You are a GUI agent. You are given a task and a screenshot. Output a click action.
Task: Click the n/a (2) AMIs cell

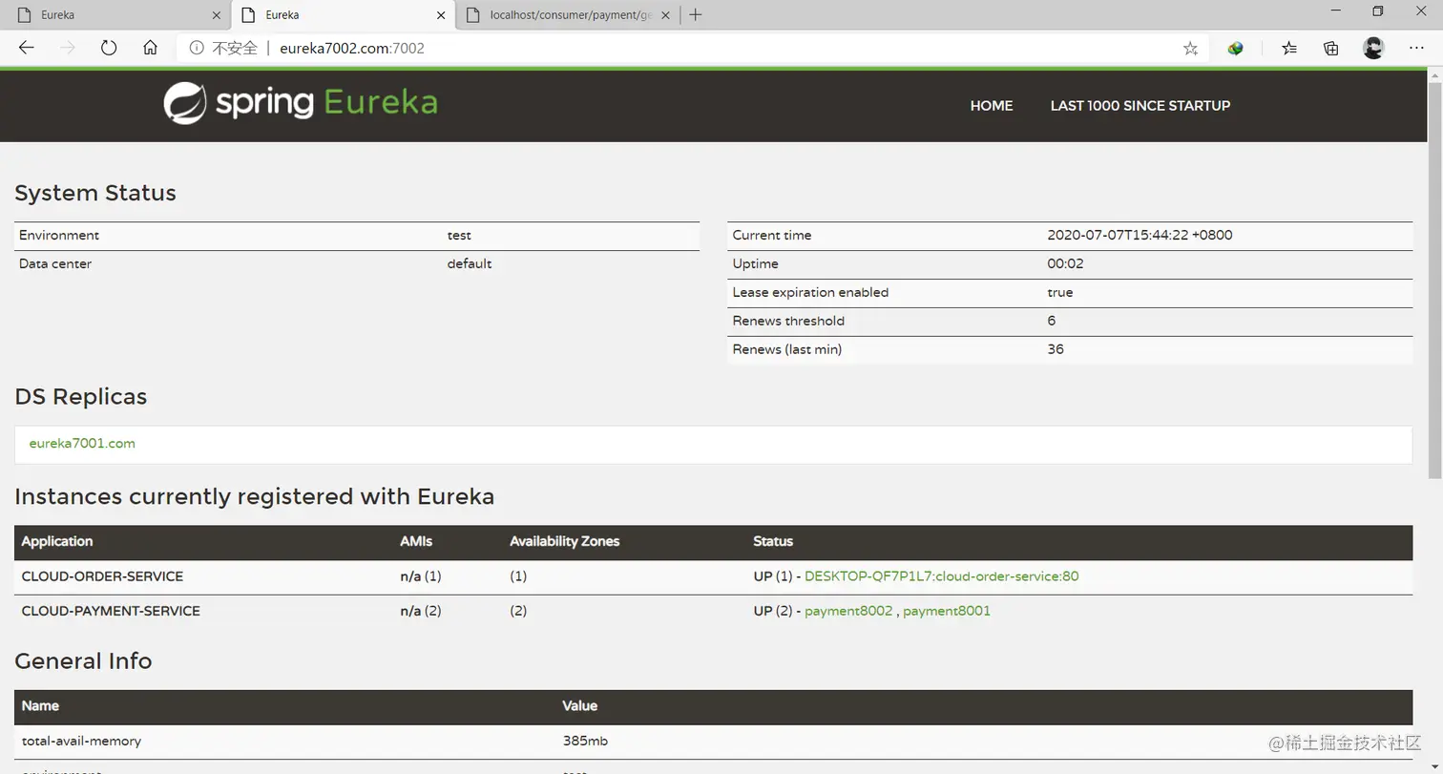421,611
